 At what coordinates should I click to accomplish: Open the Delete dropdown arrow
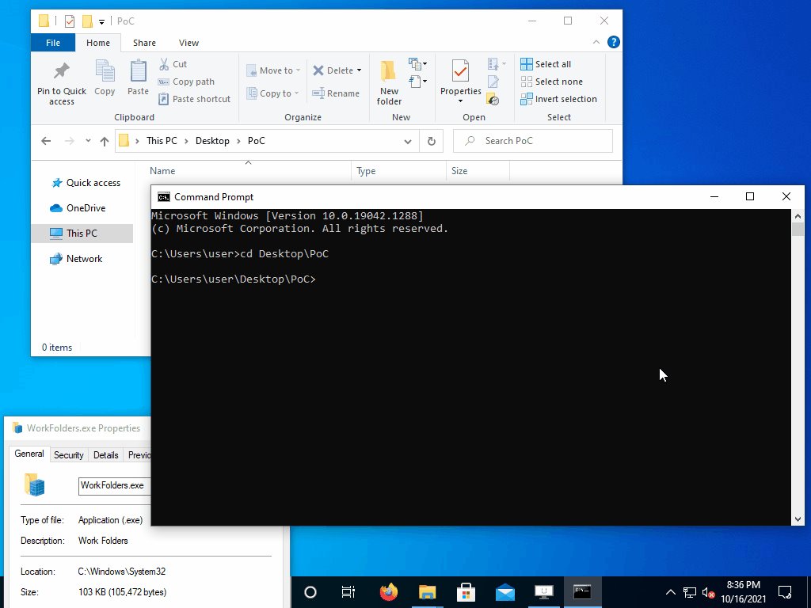tap(359, 70)
